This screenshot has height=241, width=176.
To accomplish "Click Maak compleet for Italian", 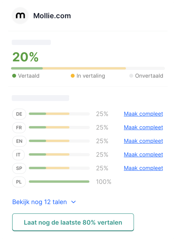I will [x=143, y=154].
